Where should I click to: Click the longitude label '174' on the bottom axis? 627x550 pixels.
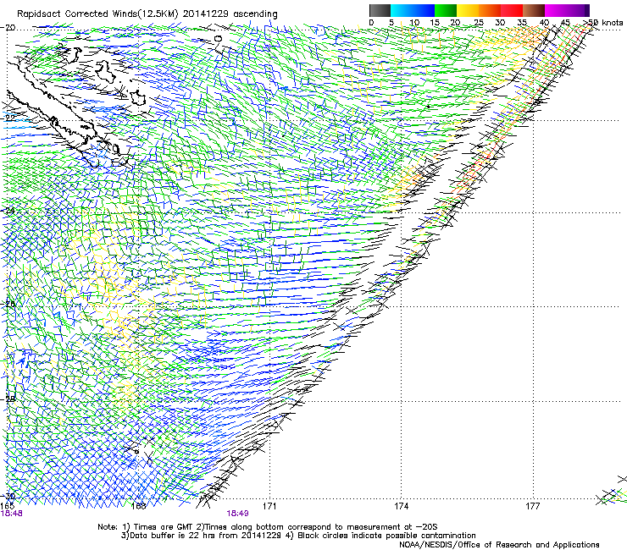tap(402, 506)
